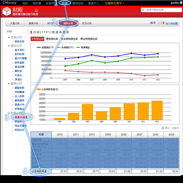Open 基本資料 in the sidebar
Viewport: 183px width, 183px height.
click(x=19, y=50)
